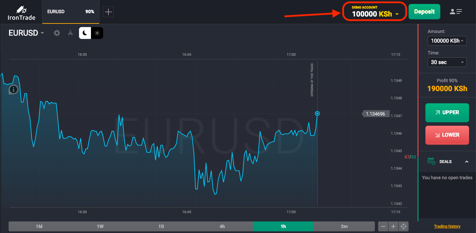The height and width of the screenshot is (233, 476).
Task: Add a new asset tab
Action: 108,12
